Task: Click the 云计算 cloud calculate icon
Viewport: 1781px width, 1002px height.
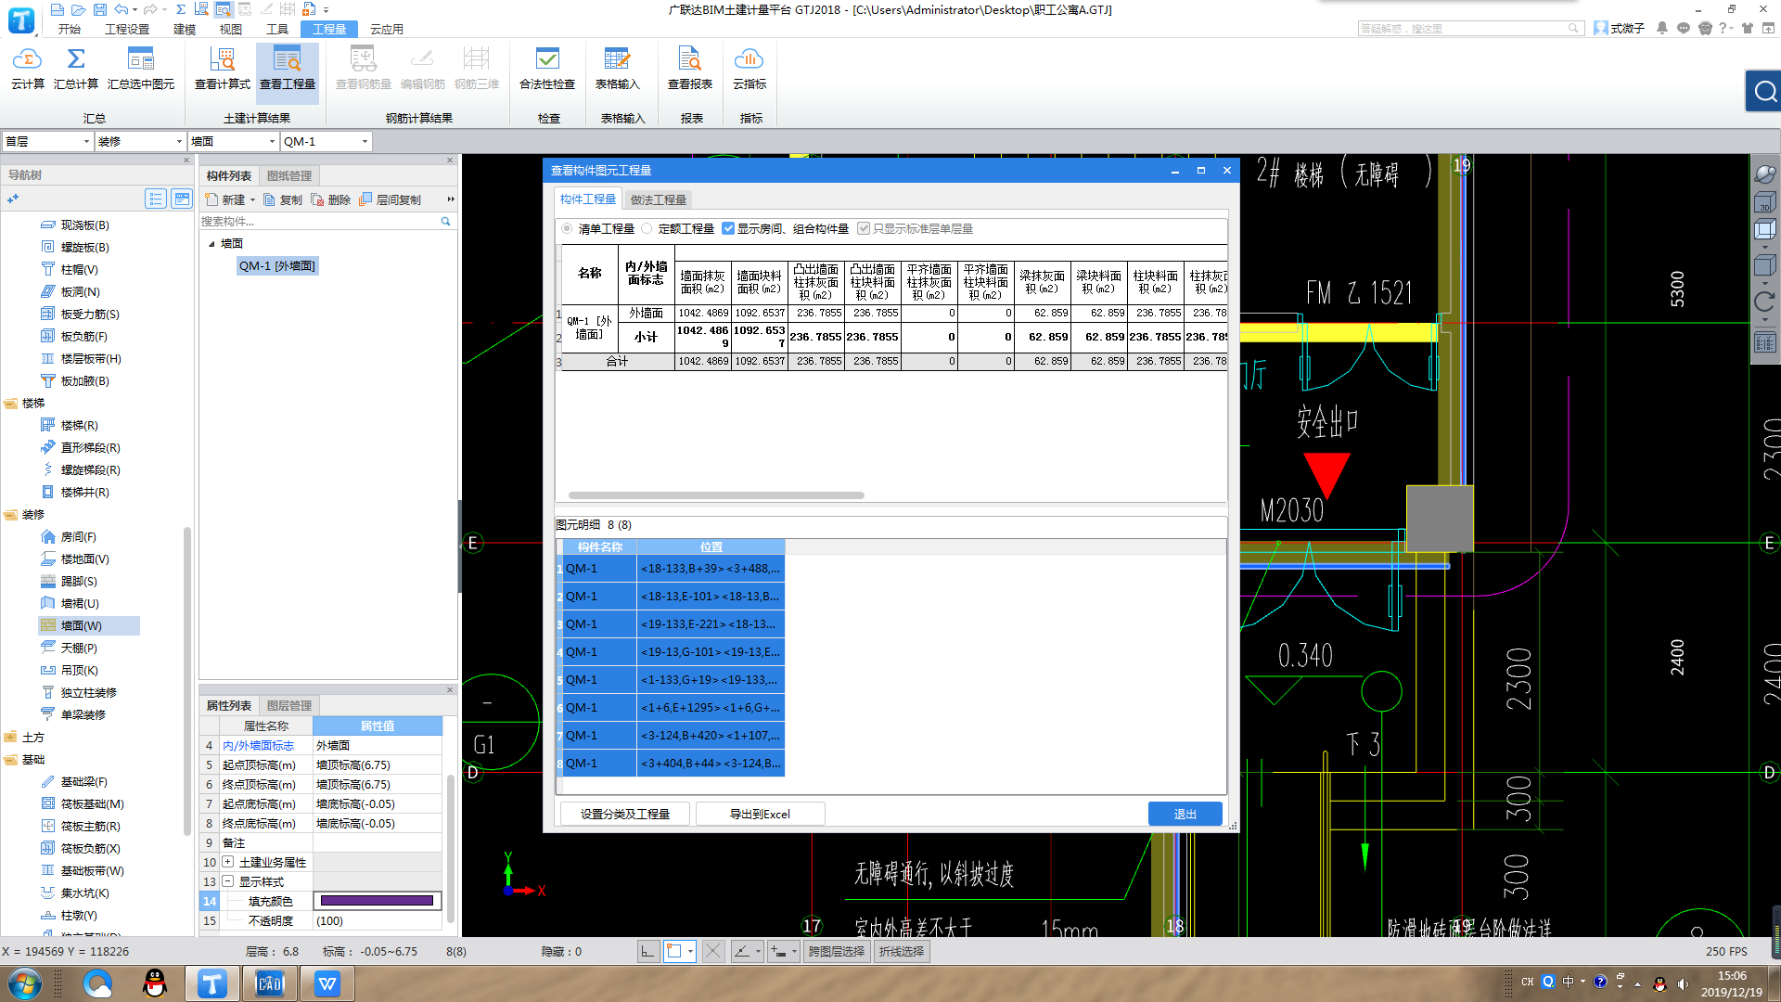Action: 27,69
